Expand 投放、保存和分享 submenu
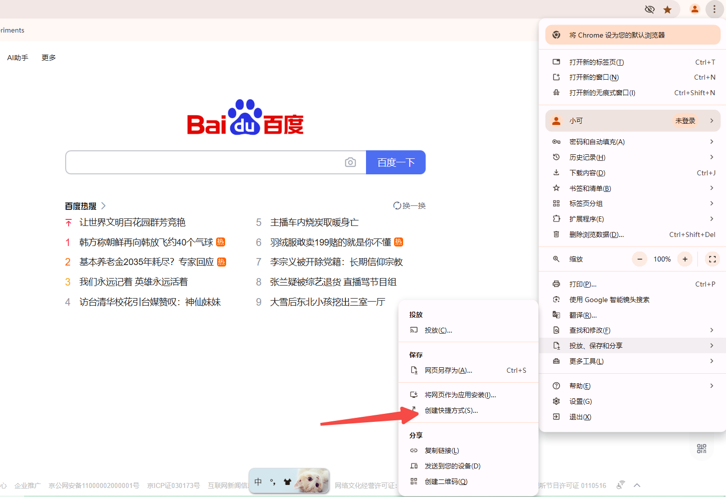 [633, 346]
